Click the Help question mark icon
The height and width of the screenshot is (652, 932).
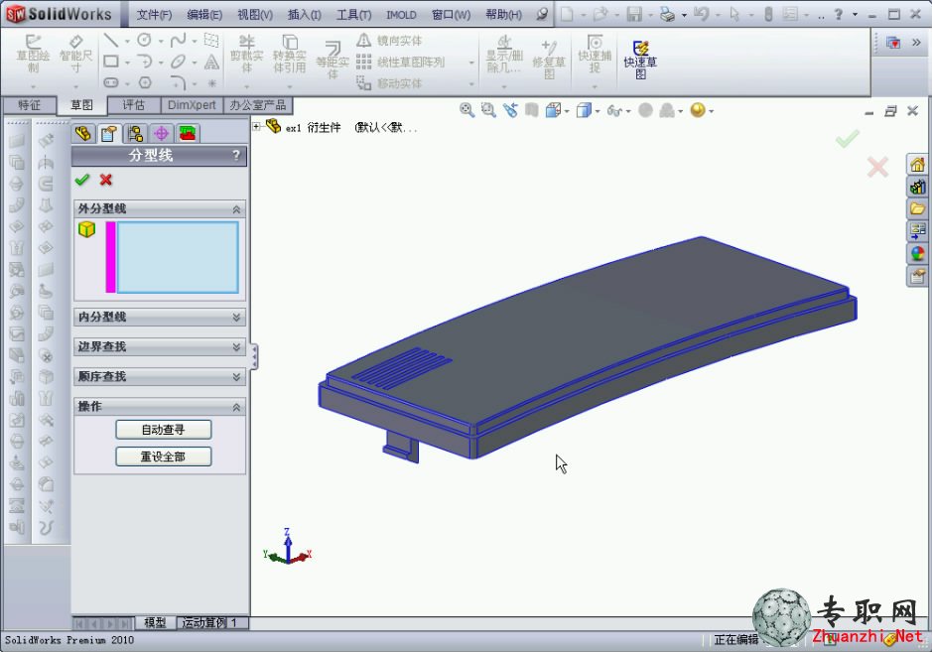pyautogui.click(x=838, y=14)
